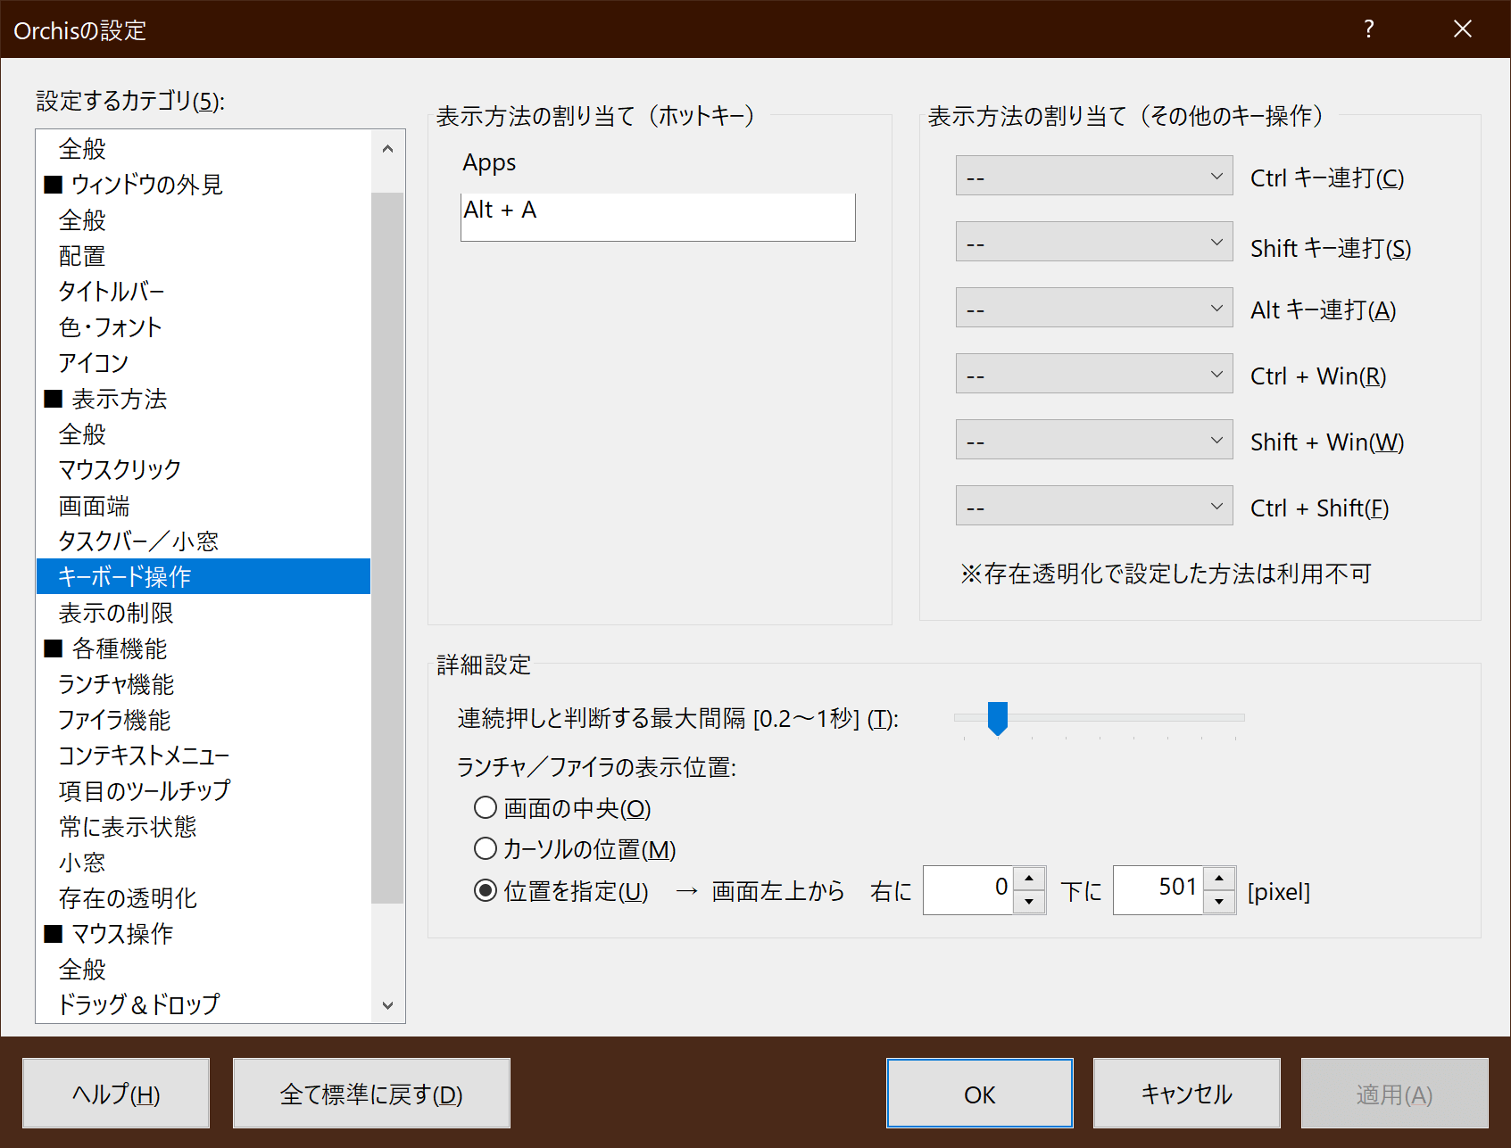Select the 色・フォント category
Screen dimensions: 1511x1148
203,326
